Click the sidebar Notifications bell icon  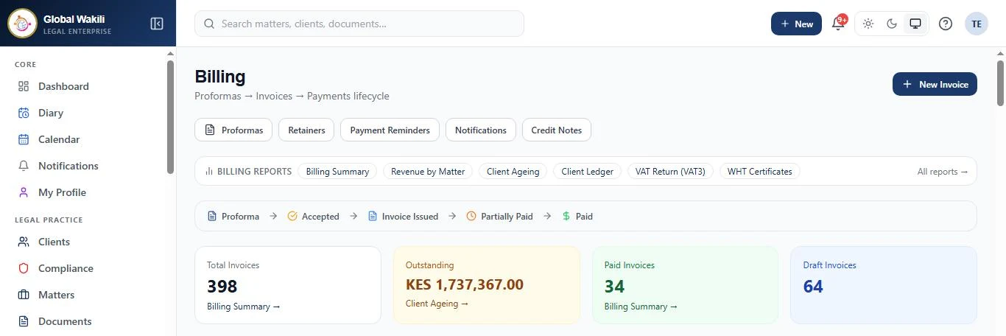tap(24, 166)
